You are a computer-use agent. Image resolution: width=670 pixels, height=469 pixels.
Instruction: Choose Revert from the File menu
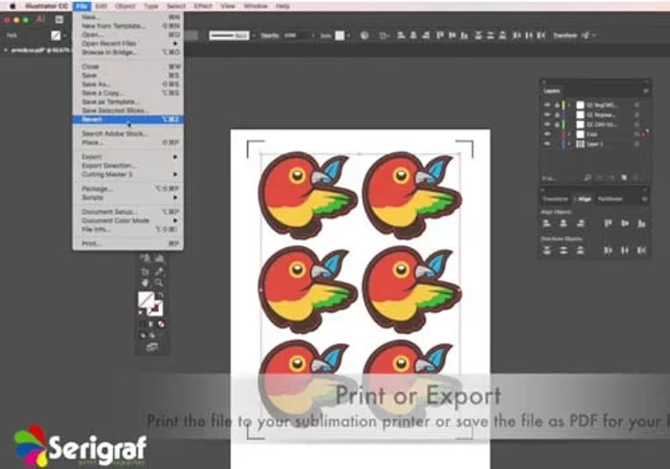tap(128, 119)
